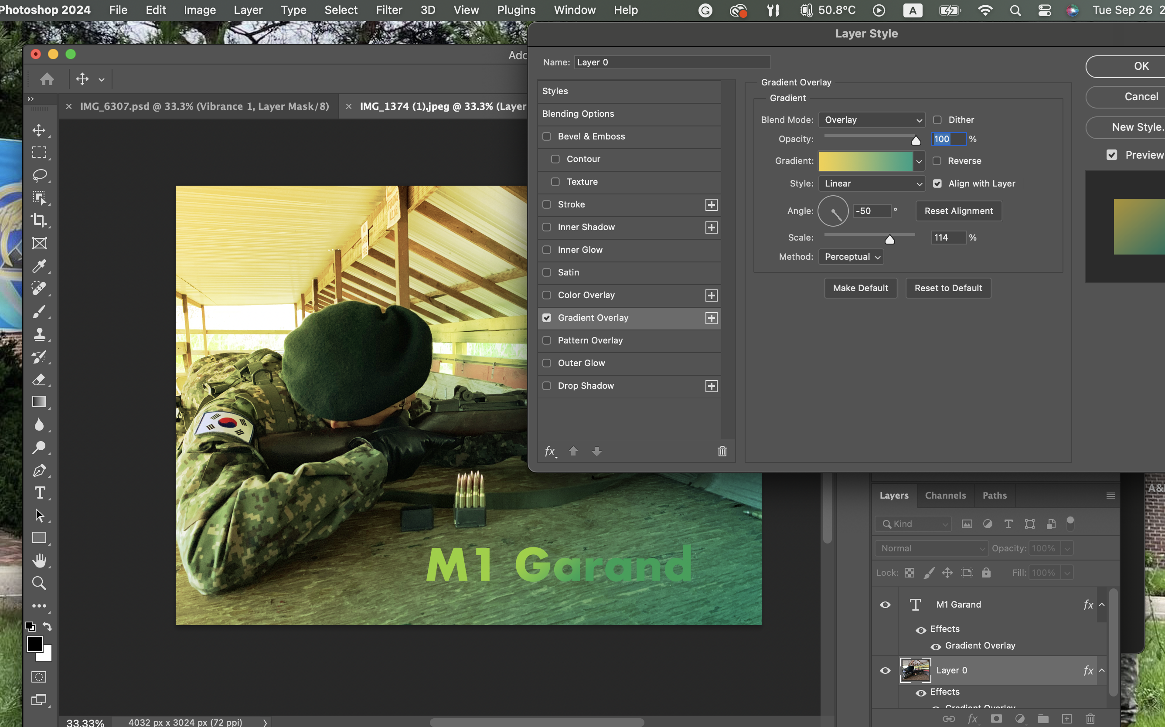Select the Crop tool

click(39, 220)
